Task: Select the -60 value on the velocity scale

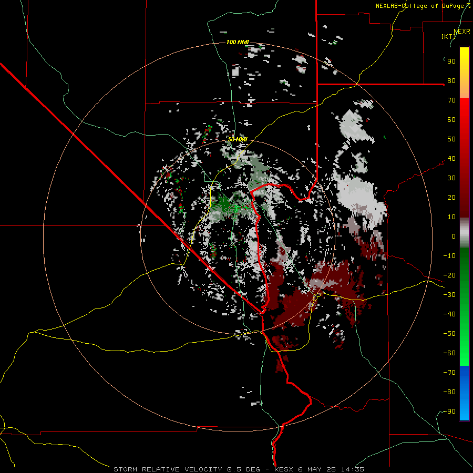Action: [x=449, y=353]
